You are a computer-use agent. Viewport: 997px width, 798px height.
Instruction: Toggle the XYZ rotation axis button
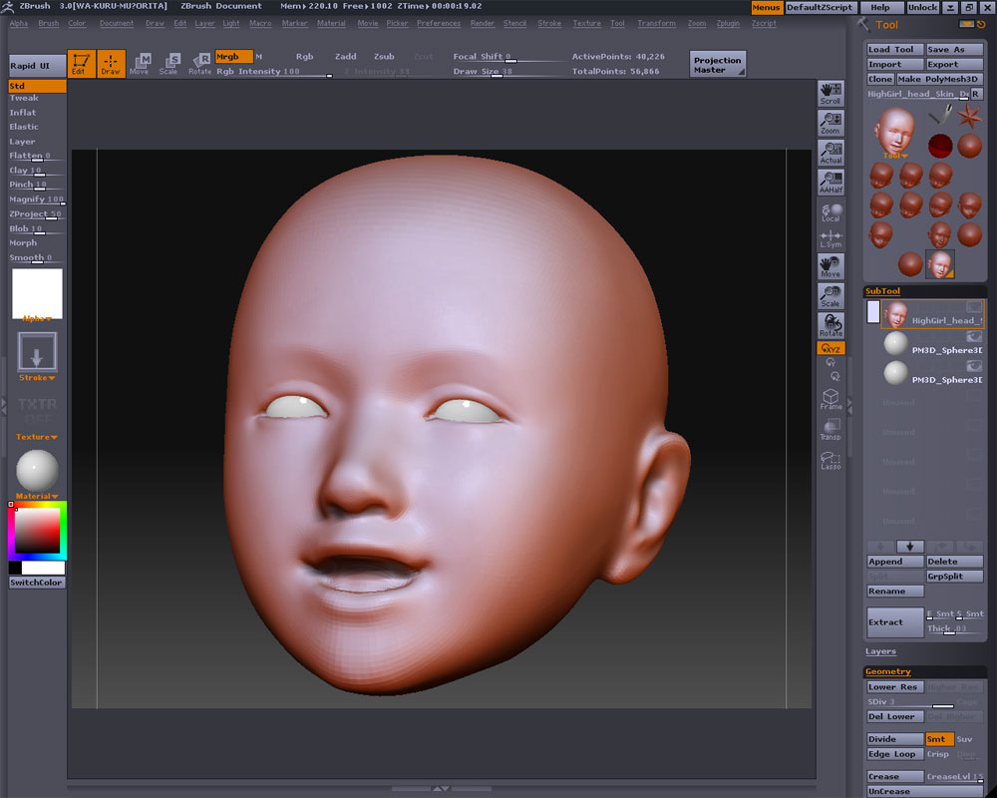tap(831, 348)
